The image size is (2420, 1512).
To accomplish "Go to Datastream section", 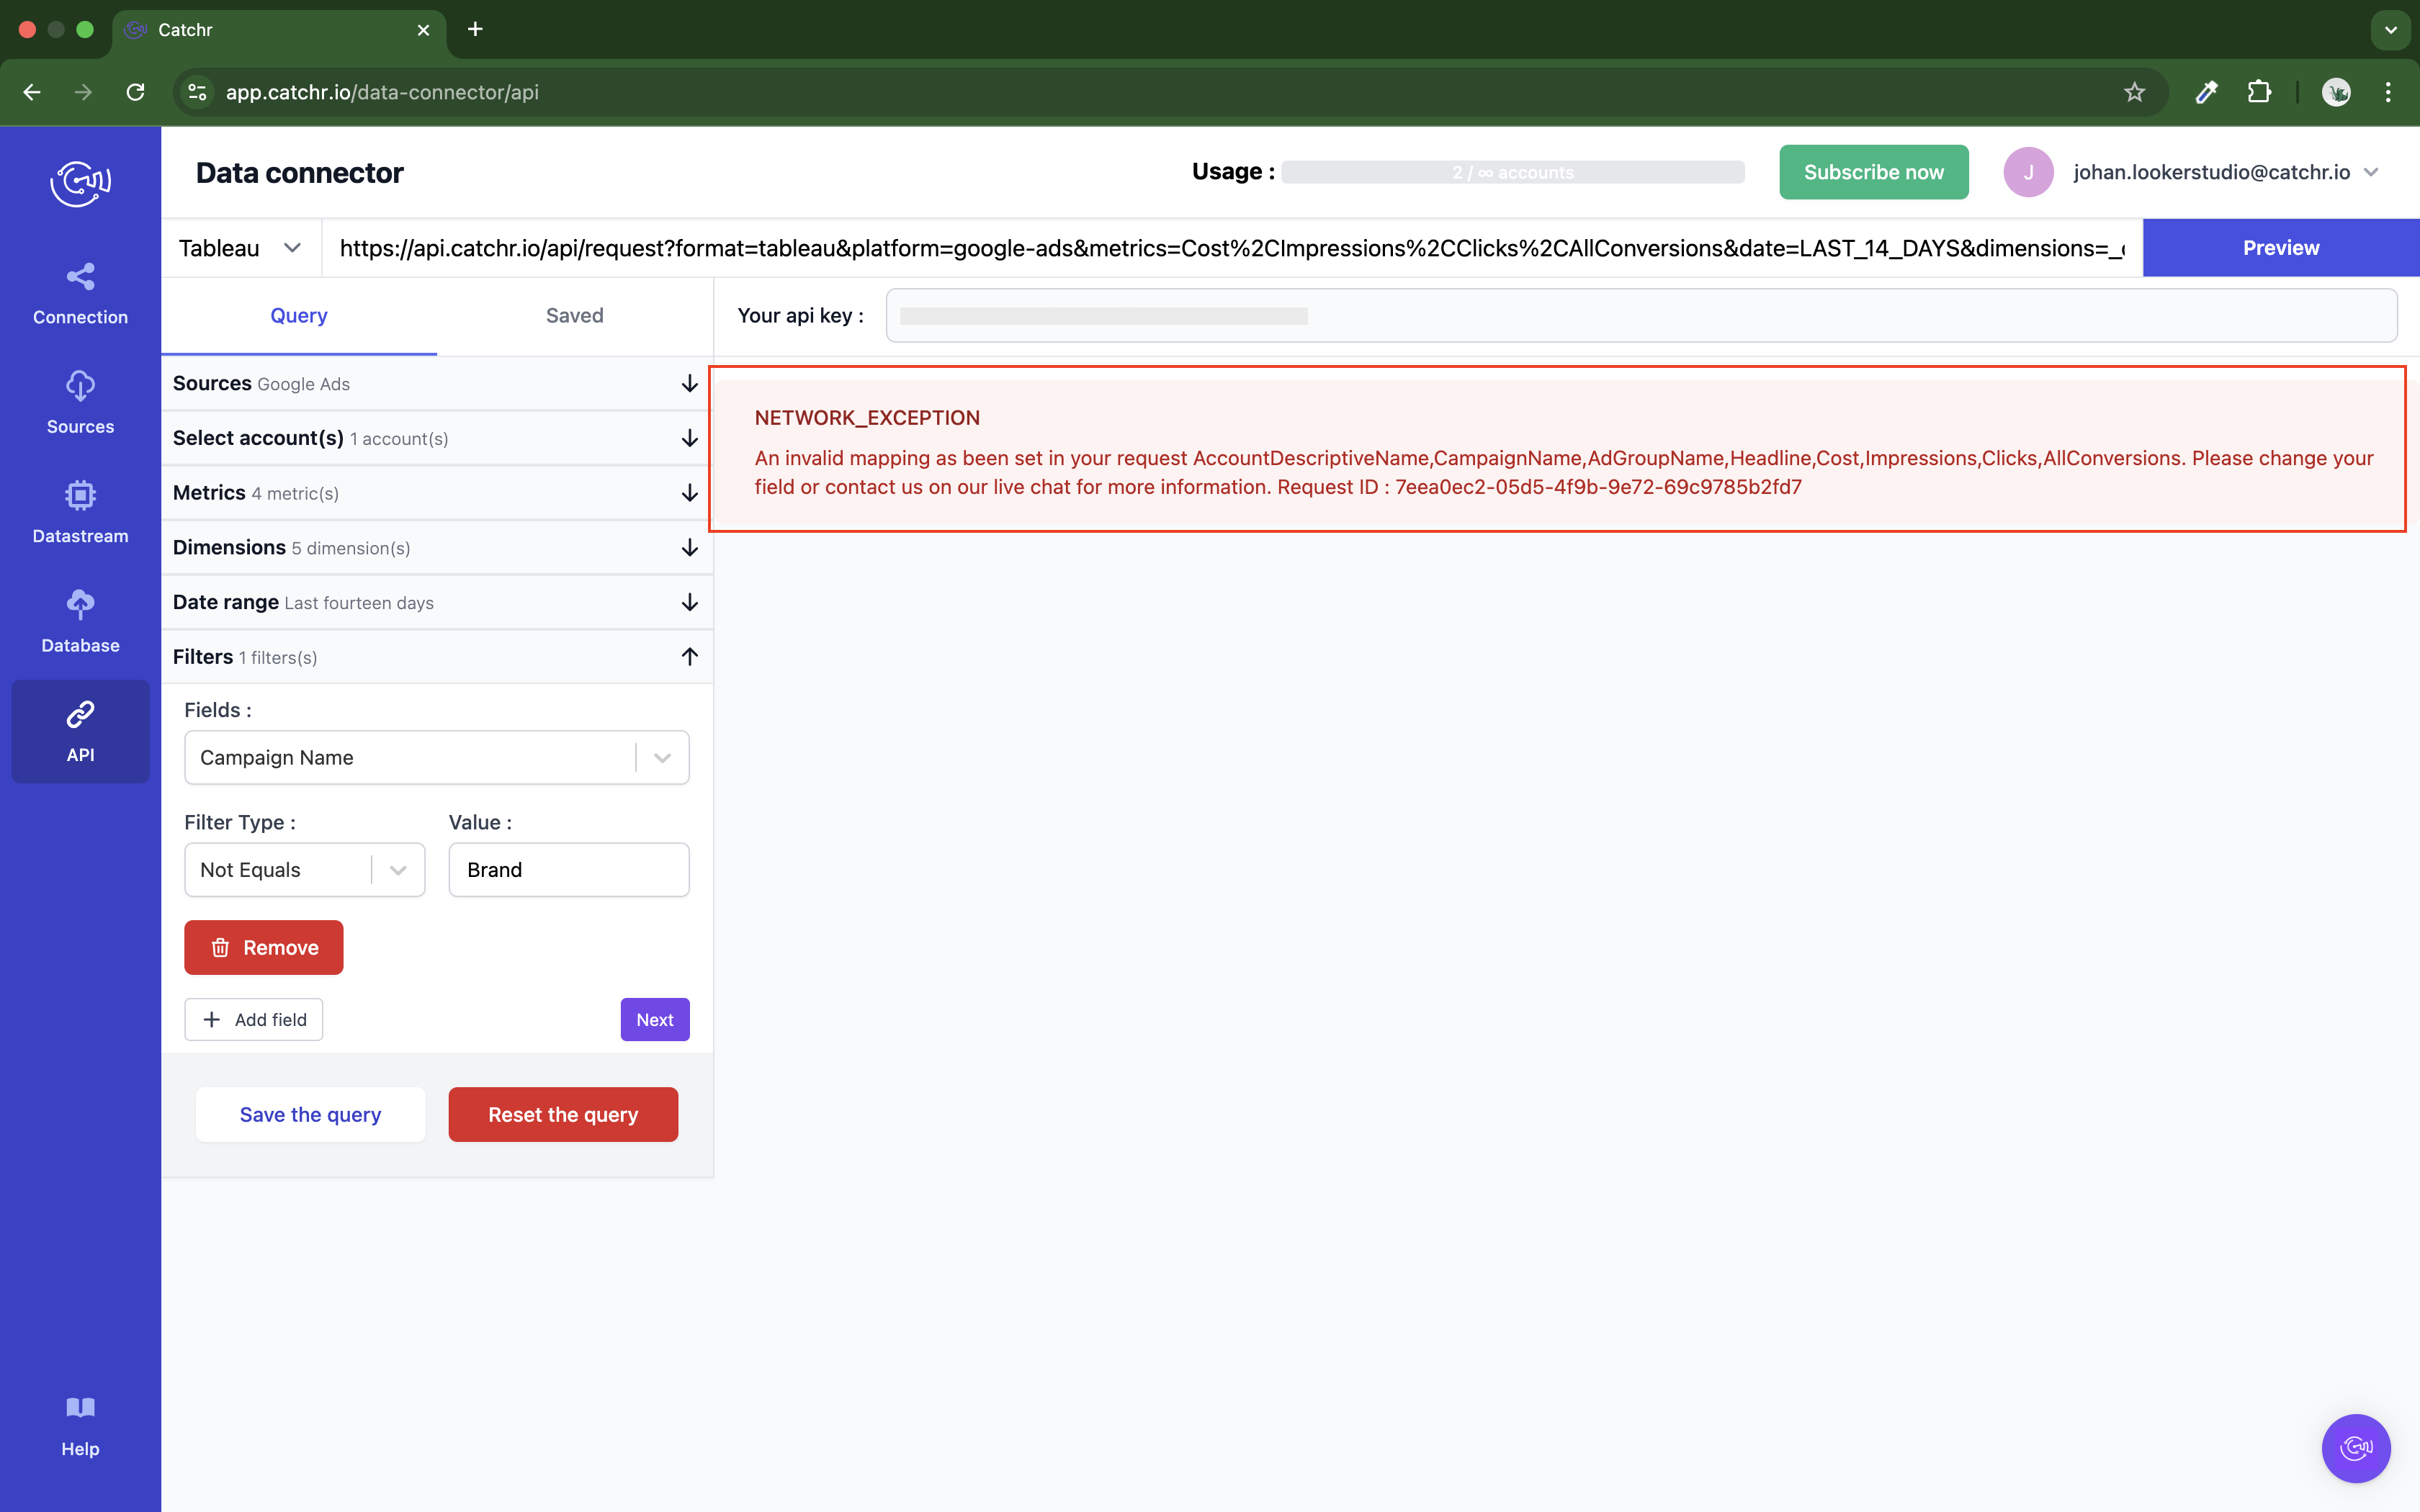I will click(80, 513).
